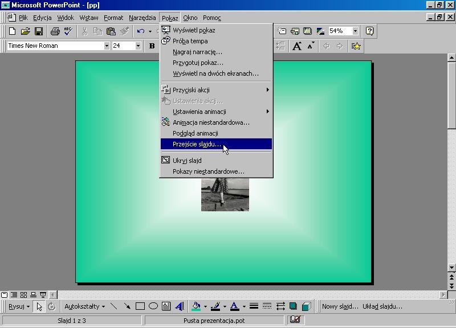Switch to Slide Sorter view button
Screen dimensions: 456x328
[x=23, y=295]
